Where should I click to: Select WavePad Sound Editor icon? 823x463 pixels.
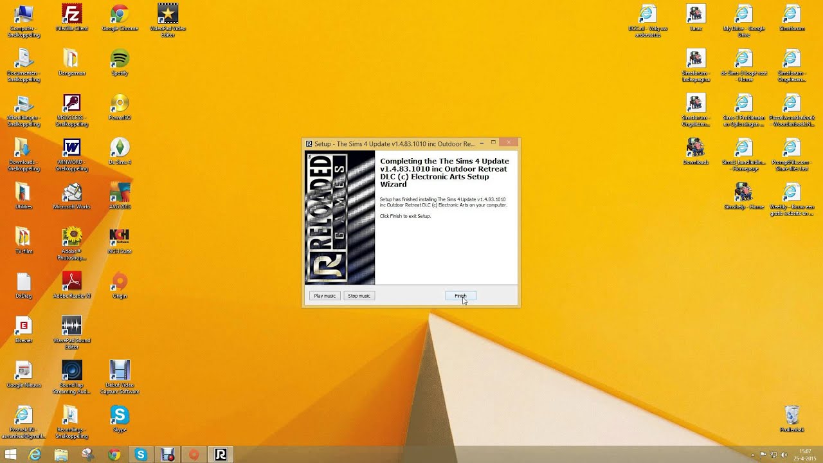[x=71, y=332]
